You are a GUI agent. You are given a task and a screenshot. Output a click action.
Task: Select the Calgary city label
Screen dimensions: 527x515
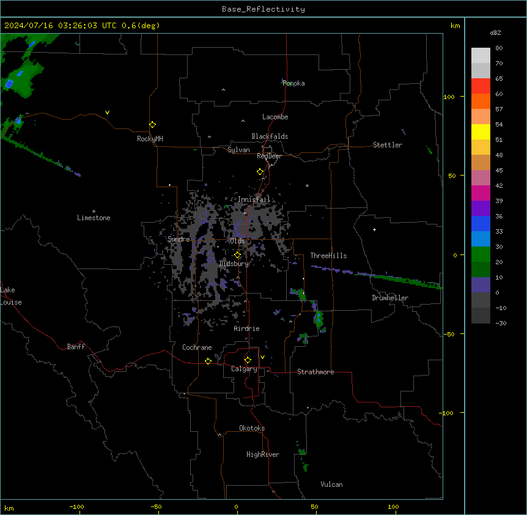244,369
